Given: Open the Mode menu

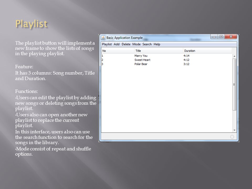Looking at the screenshot, I should pyautogui.click(x=136, y=44).
